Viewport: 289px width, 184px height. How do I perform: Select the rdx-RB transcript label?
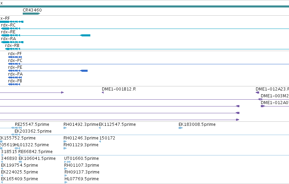[x=12, y=46]
